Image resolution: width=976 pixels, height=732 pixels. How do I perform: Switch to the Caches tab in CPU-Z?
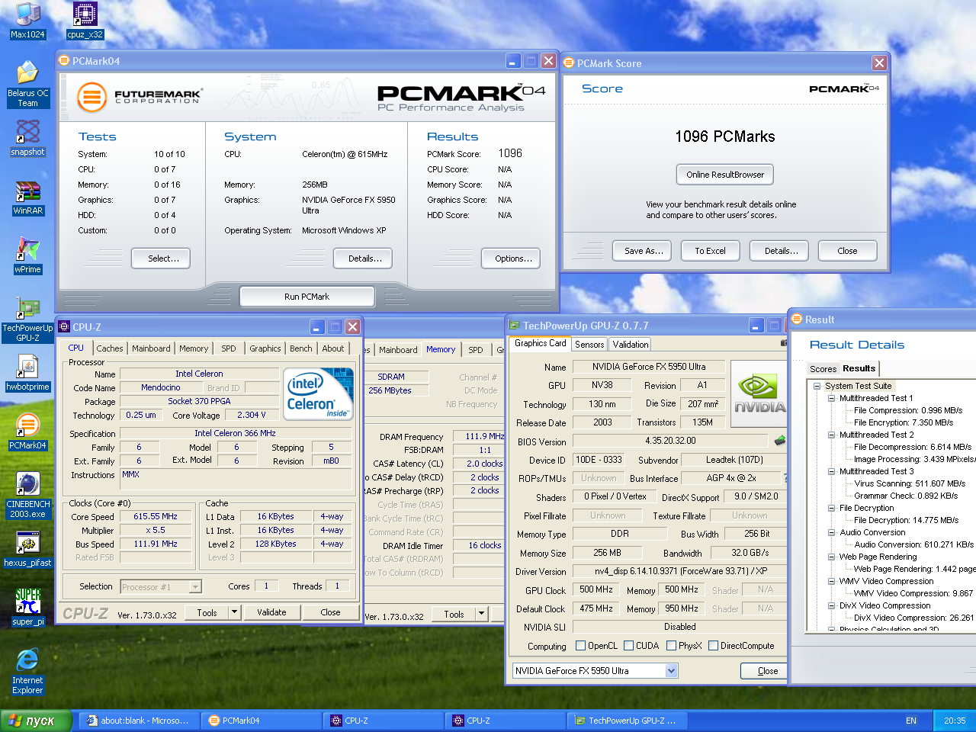pyautogui.click(x=110, y=348)
